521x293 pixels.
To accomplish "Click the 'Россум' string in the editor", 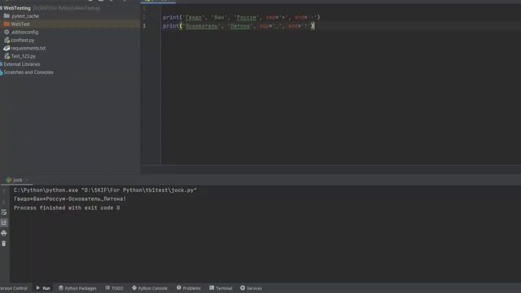I will 246,17.
